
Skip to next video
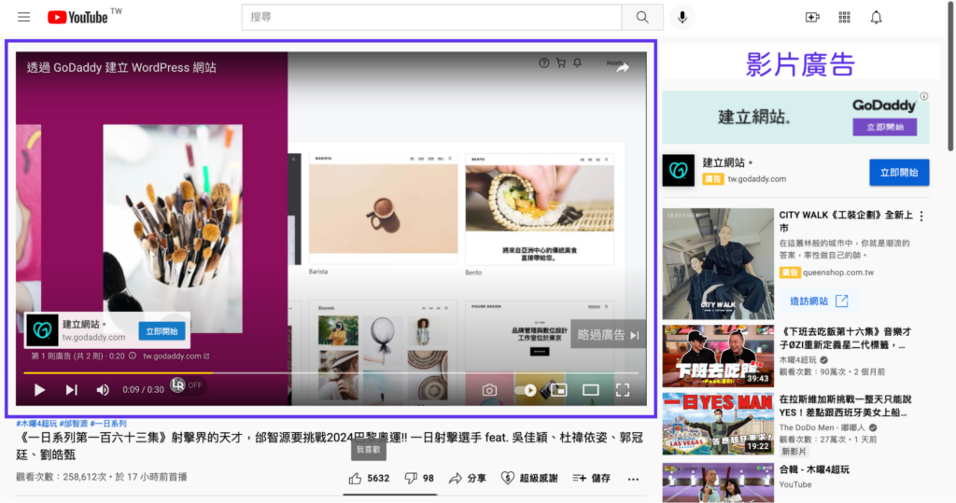coord(71,389)
